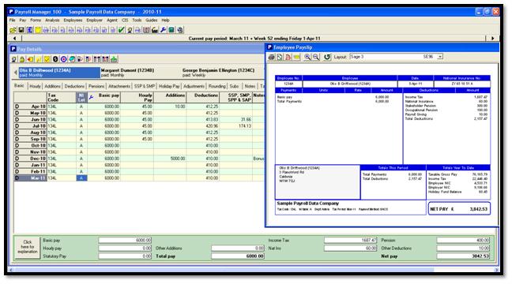Switch to the Deductions tab

[74, 87]
